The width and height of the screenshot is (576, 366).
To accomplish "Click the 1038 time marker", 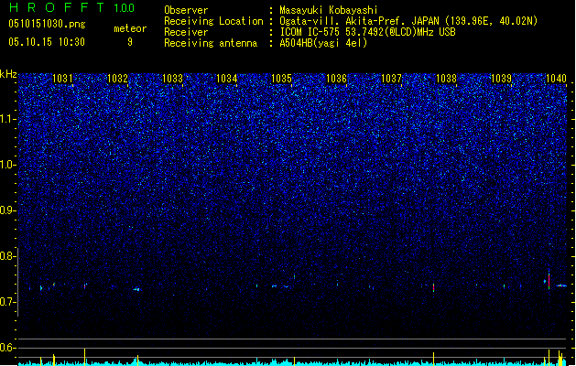I will click(x=446, y=79).
